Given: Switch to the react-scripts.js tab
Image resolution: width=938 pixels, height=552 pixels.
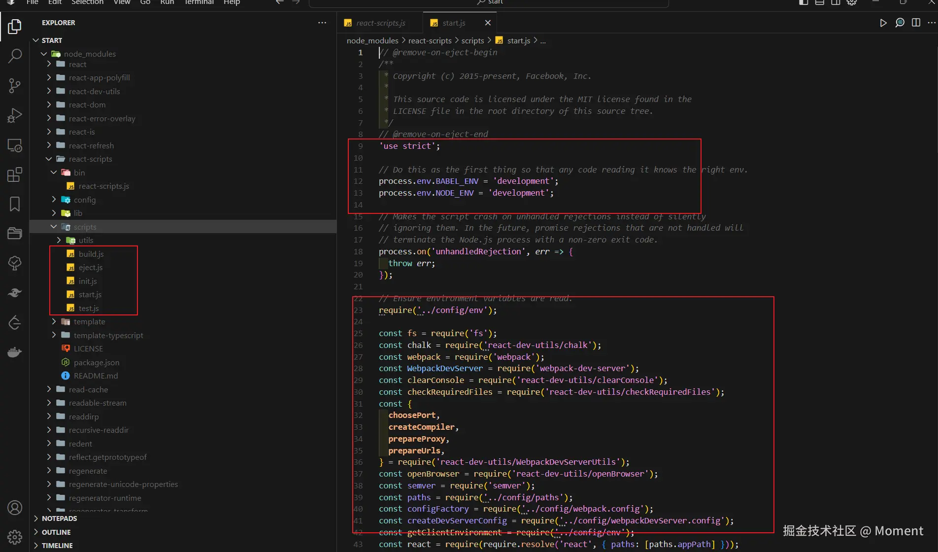Looking at the screenshot, I should point(380,23).
